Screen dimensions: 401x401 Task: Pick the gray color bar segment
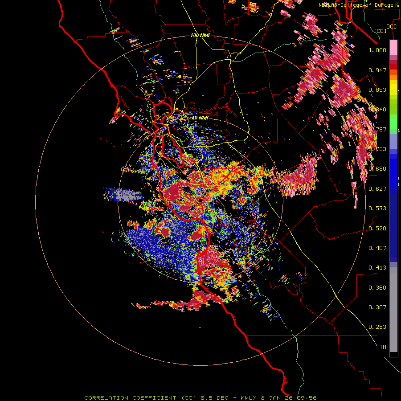pos(393,310)
